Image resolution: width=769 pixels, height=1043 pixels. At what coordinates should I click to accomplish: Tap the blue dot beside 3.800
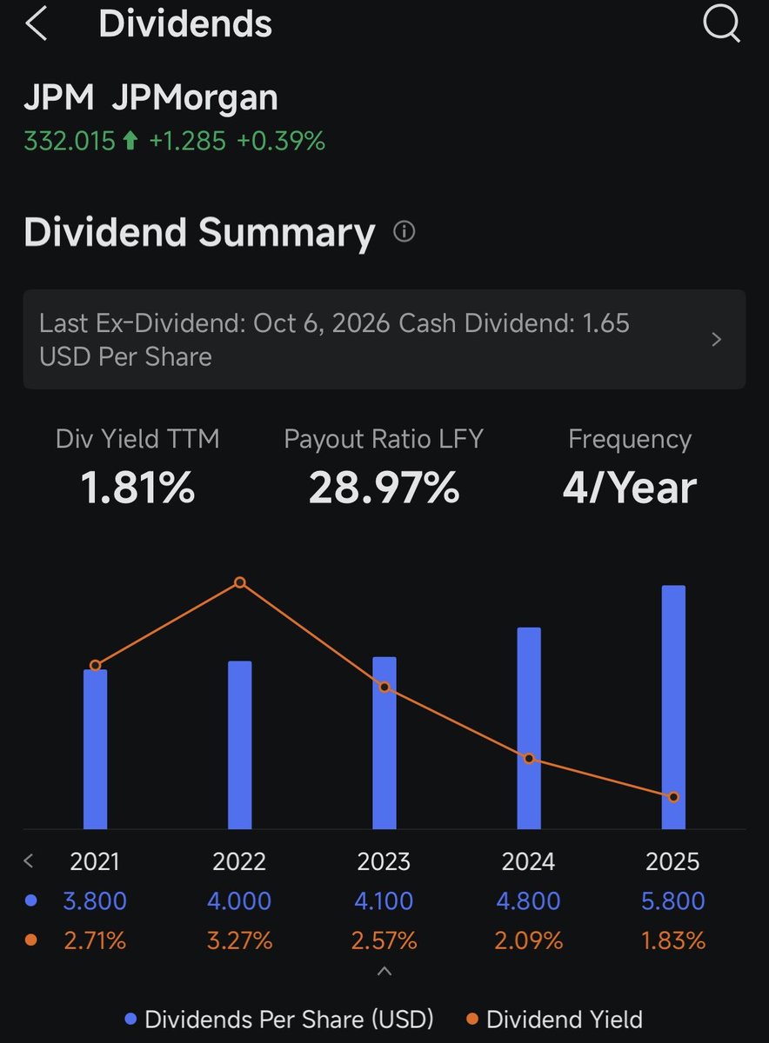[31, 901]
